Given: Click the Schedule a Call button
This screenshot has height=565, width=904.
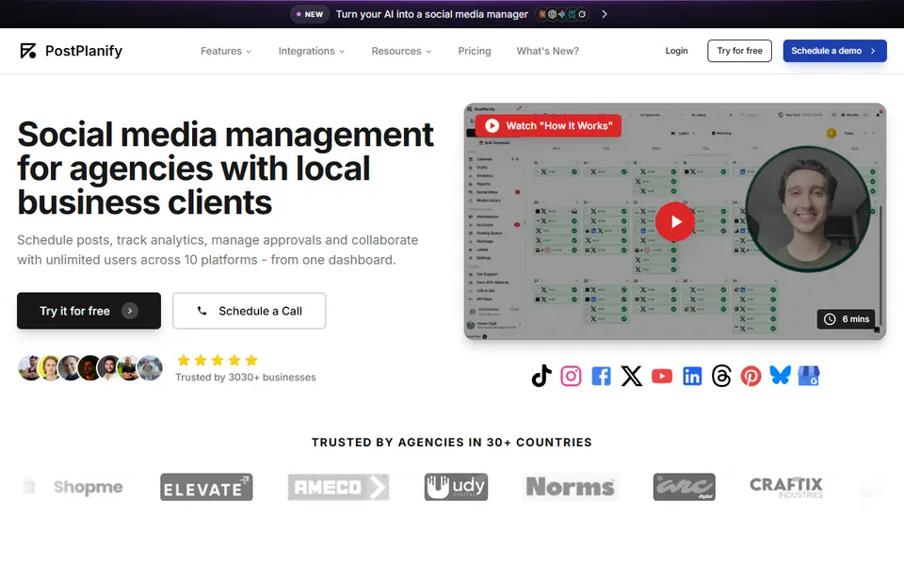Looking at the screenshot, I should tap(249, 311).
